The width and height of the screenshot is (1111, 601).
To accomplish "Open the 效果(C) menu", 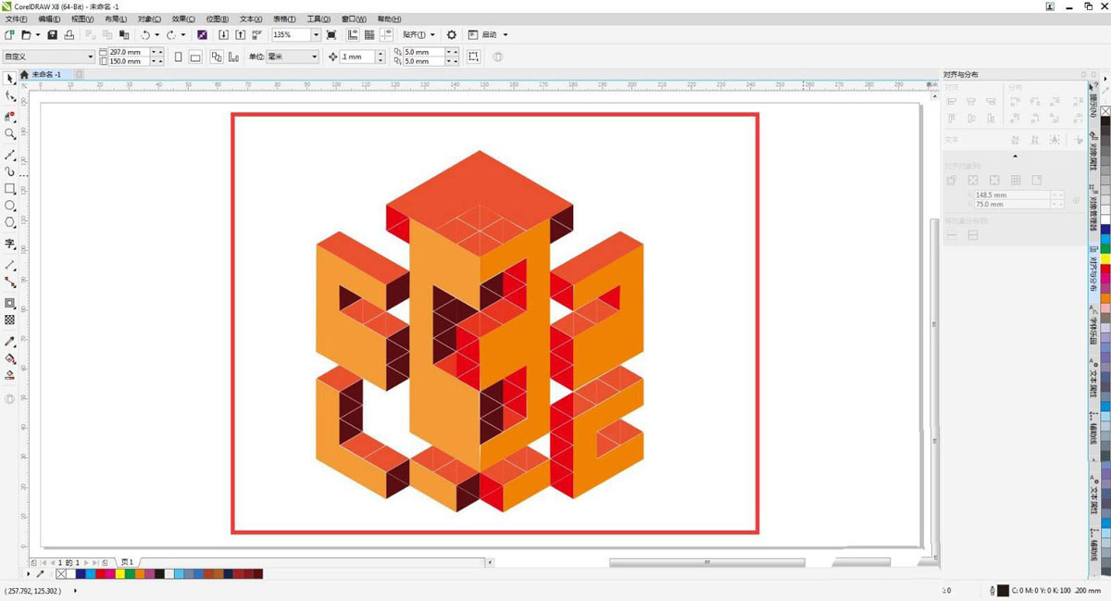I will tap(181, 19).
